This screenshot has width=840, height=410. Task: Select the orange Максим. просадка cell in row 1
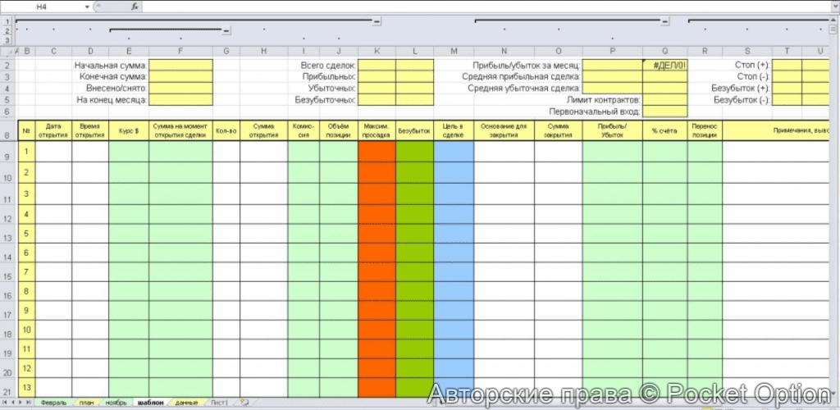point(377,151)
